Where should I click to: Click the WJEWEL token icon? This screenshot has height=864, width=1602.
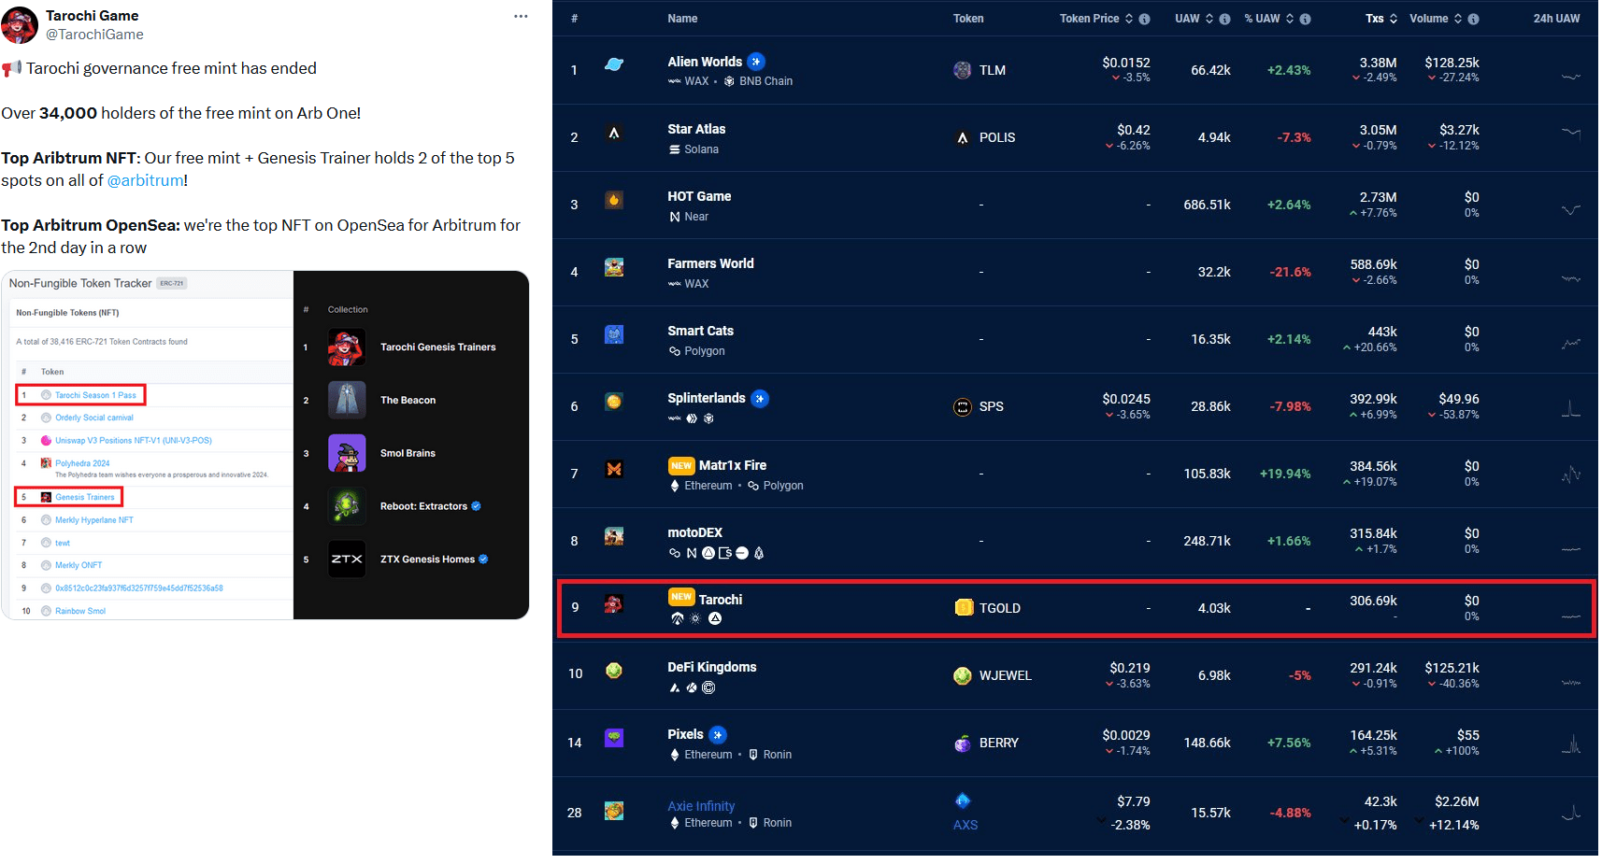pyautogui.click(x=963, y=675)
